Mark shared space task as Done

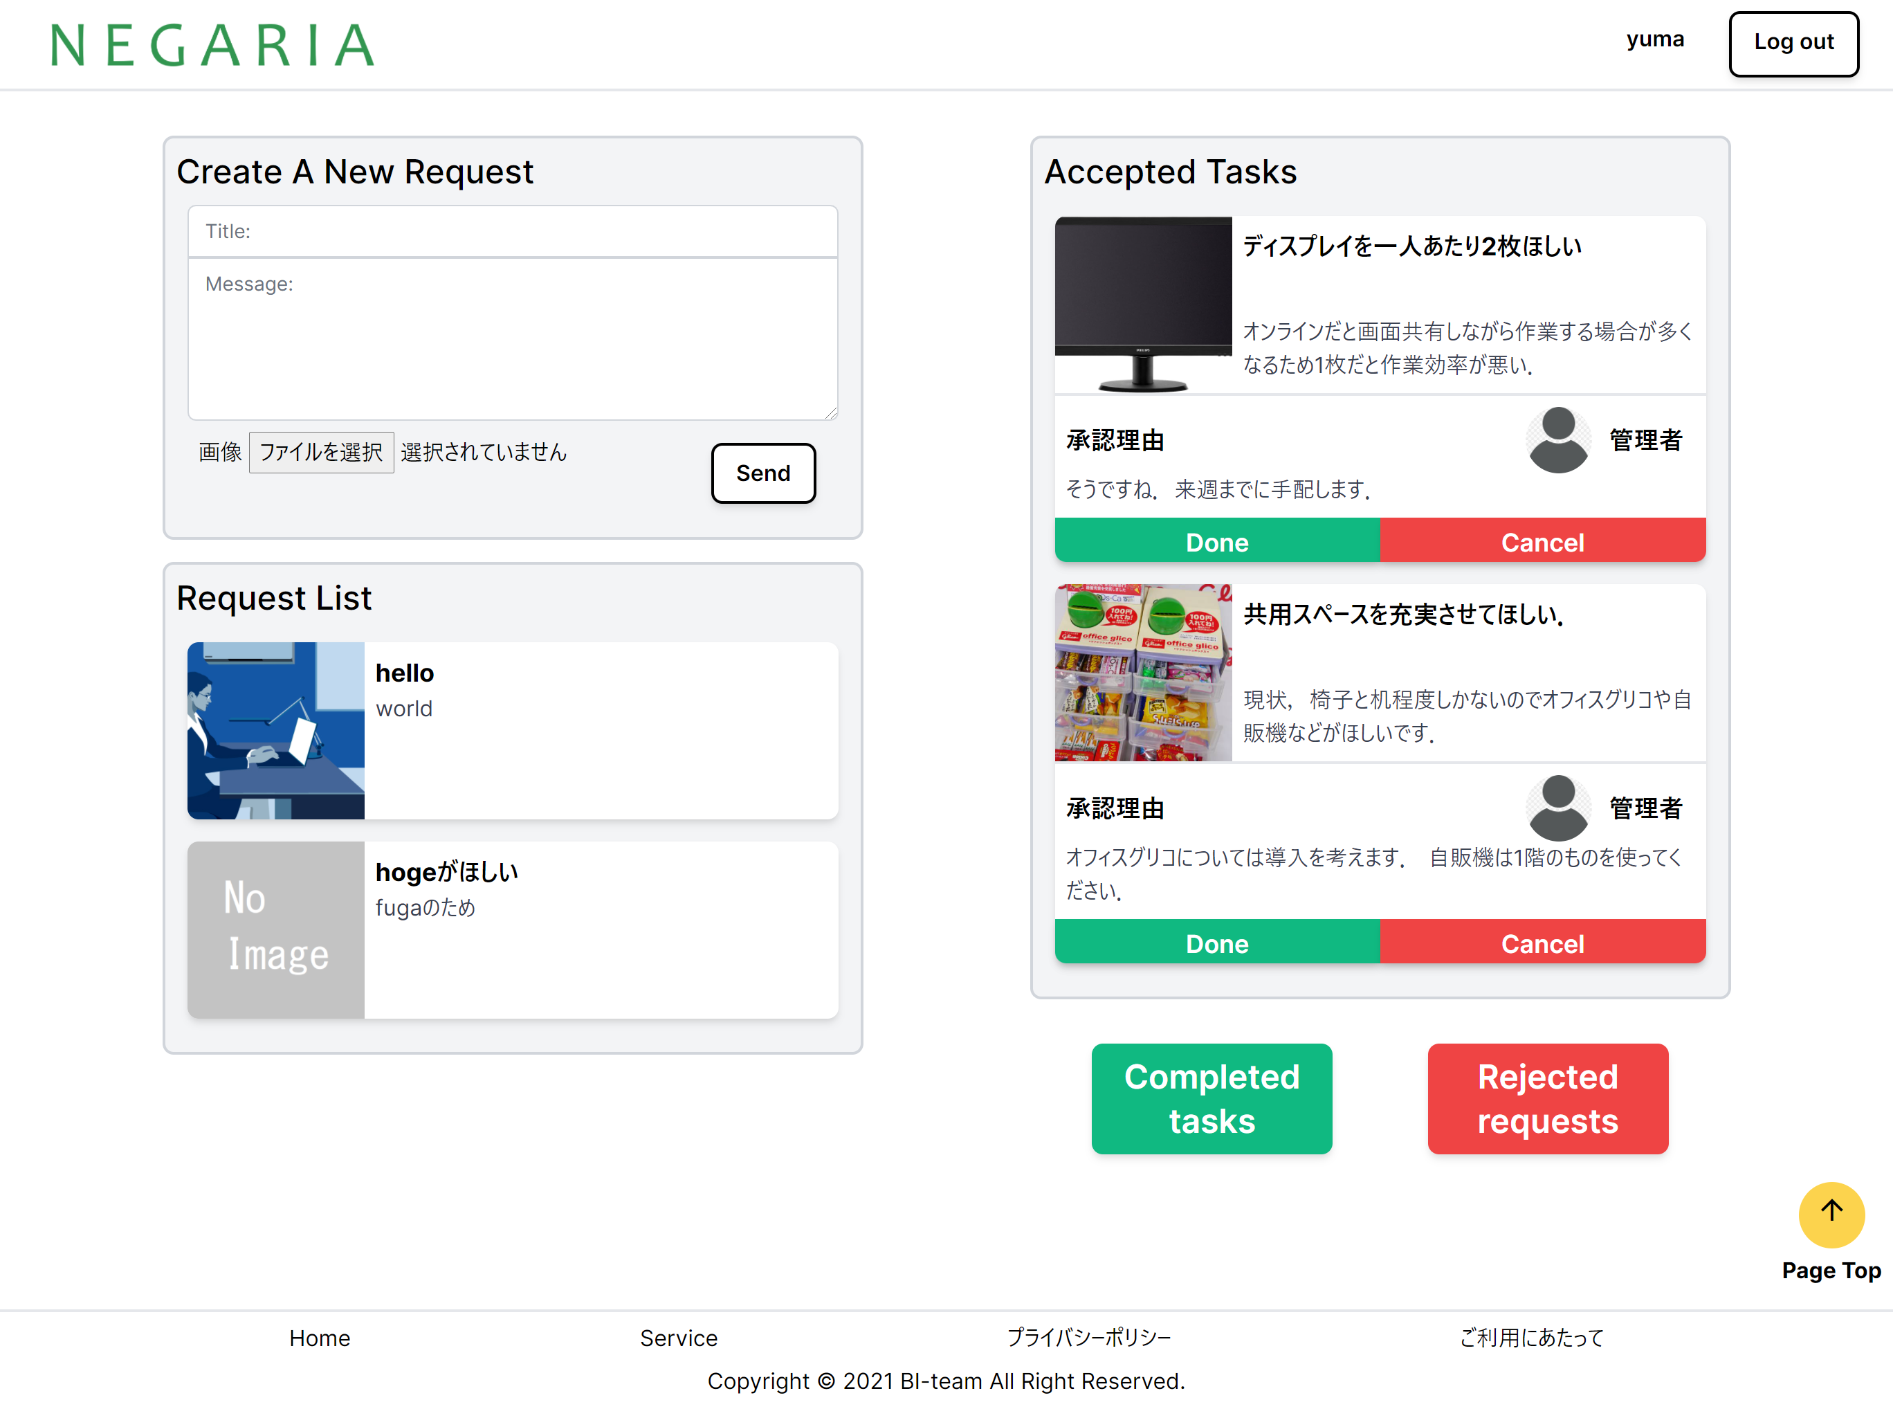click(x=1217, y=943)
